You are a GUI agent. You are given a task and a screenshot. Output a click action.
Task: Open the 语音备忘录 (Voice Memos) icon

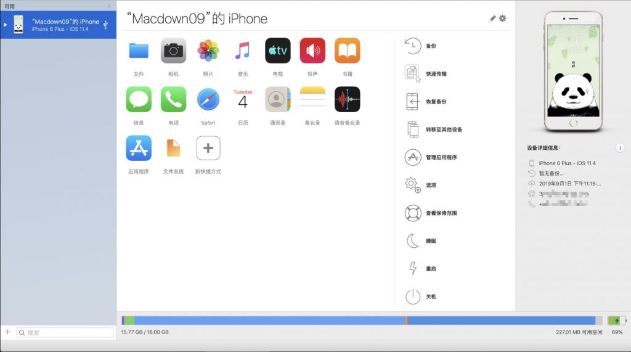(x=348, y=99)
